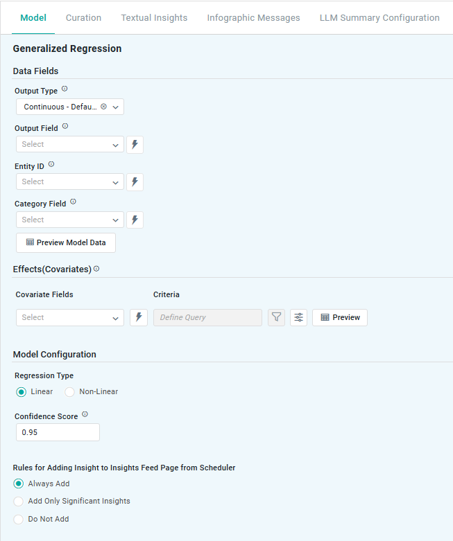Click the filter funnel icon next to Criteria

click(277, 317)
